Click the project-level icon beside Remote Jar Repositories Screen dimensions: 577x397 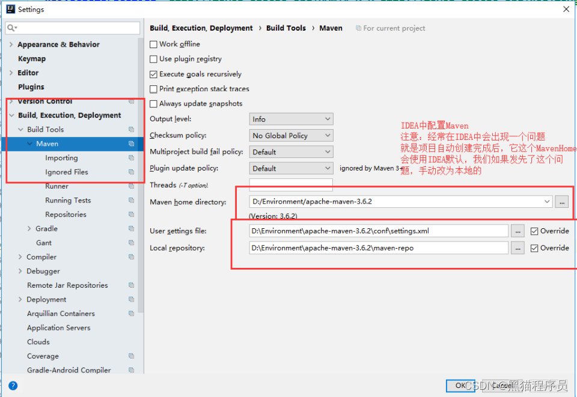click(131, 285)
